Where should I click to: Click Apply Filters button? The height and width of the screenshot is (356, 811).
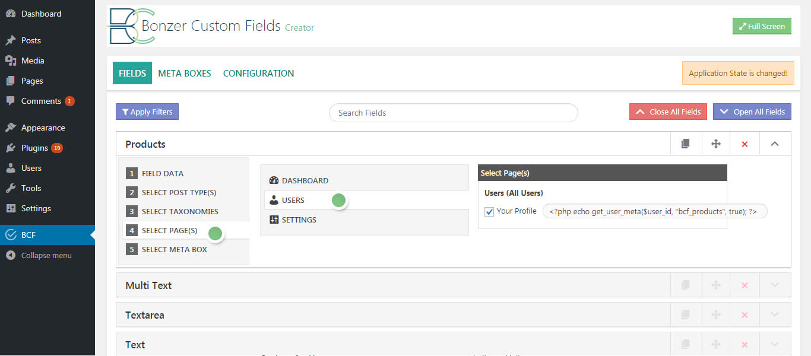tap(147, 112)
